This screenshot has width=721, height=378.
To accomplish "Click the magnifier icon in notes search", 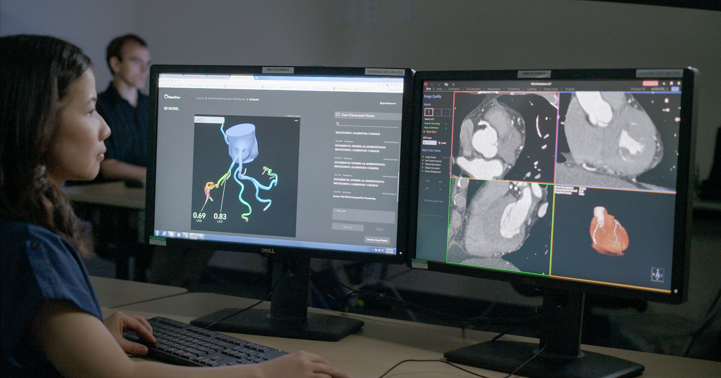I will (338, 123).
